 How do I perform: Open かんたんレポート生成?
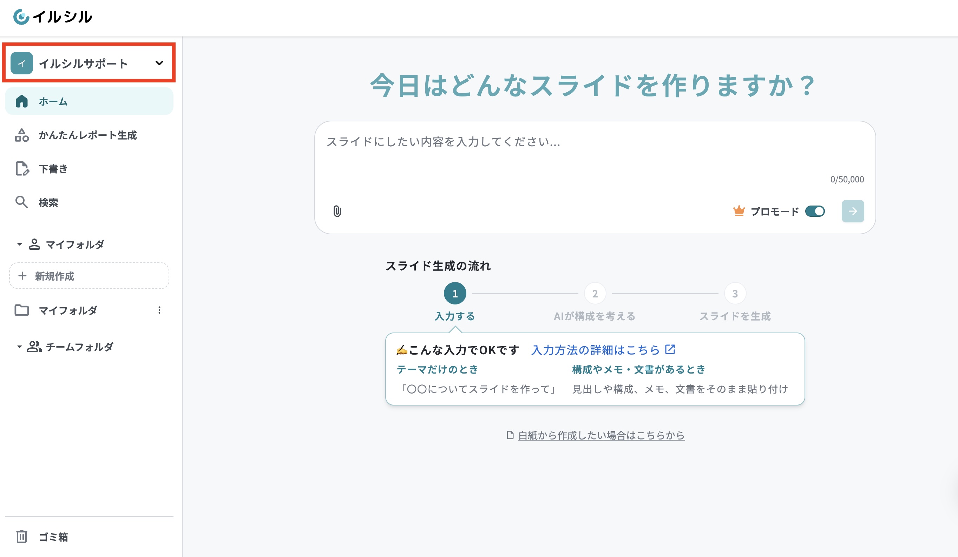[89, 135]
